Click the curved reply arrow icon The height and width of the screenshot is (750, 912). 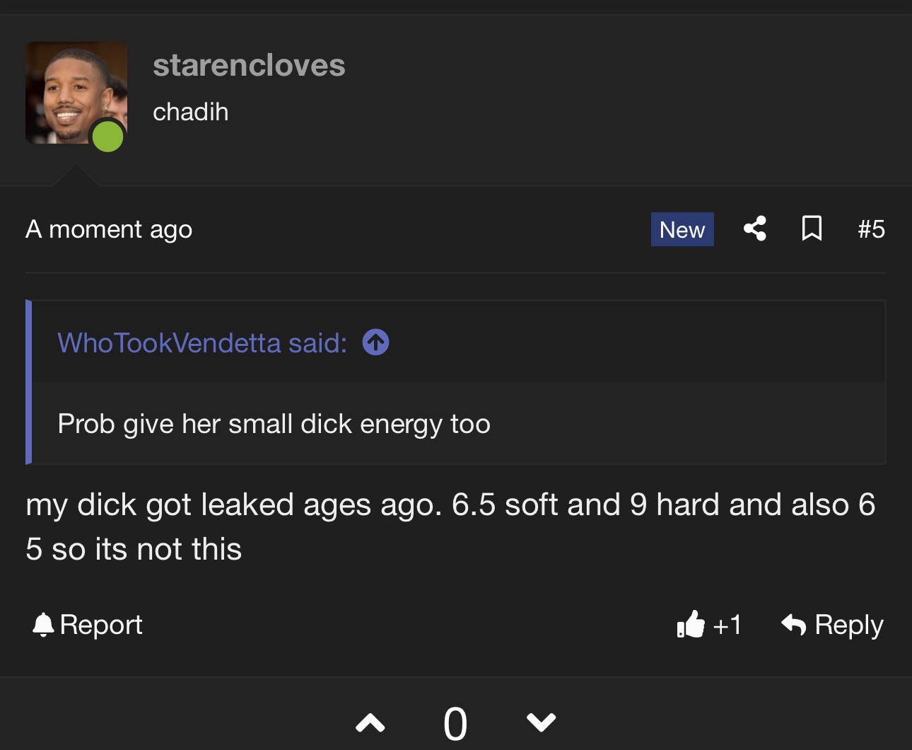tap(794, 624)
